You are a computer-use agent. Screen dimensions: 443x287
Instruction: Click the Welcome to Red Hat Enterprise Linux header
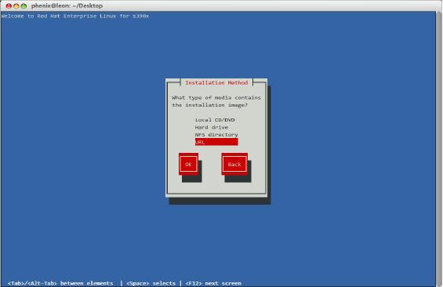click(74, 16)
